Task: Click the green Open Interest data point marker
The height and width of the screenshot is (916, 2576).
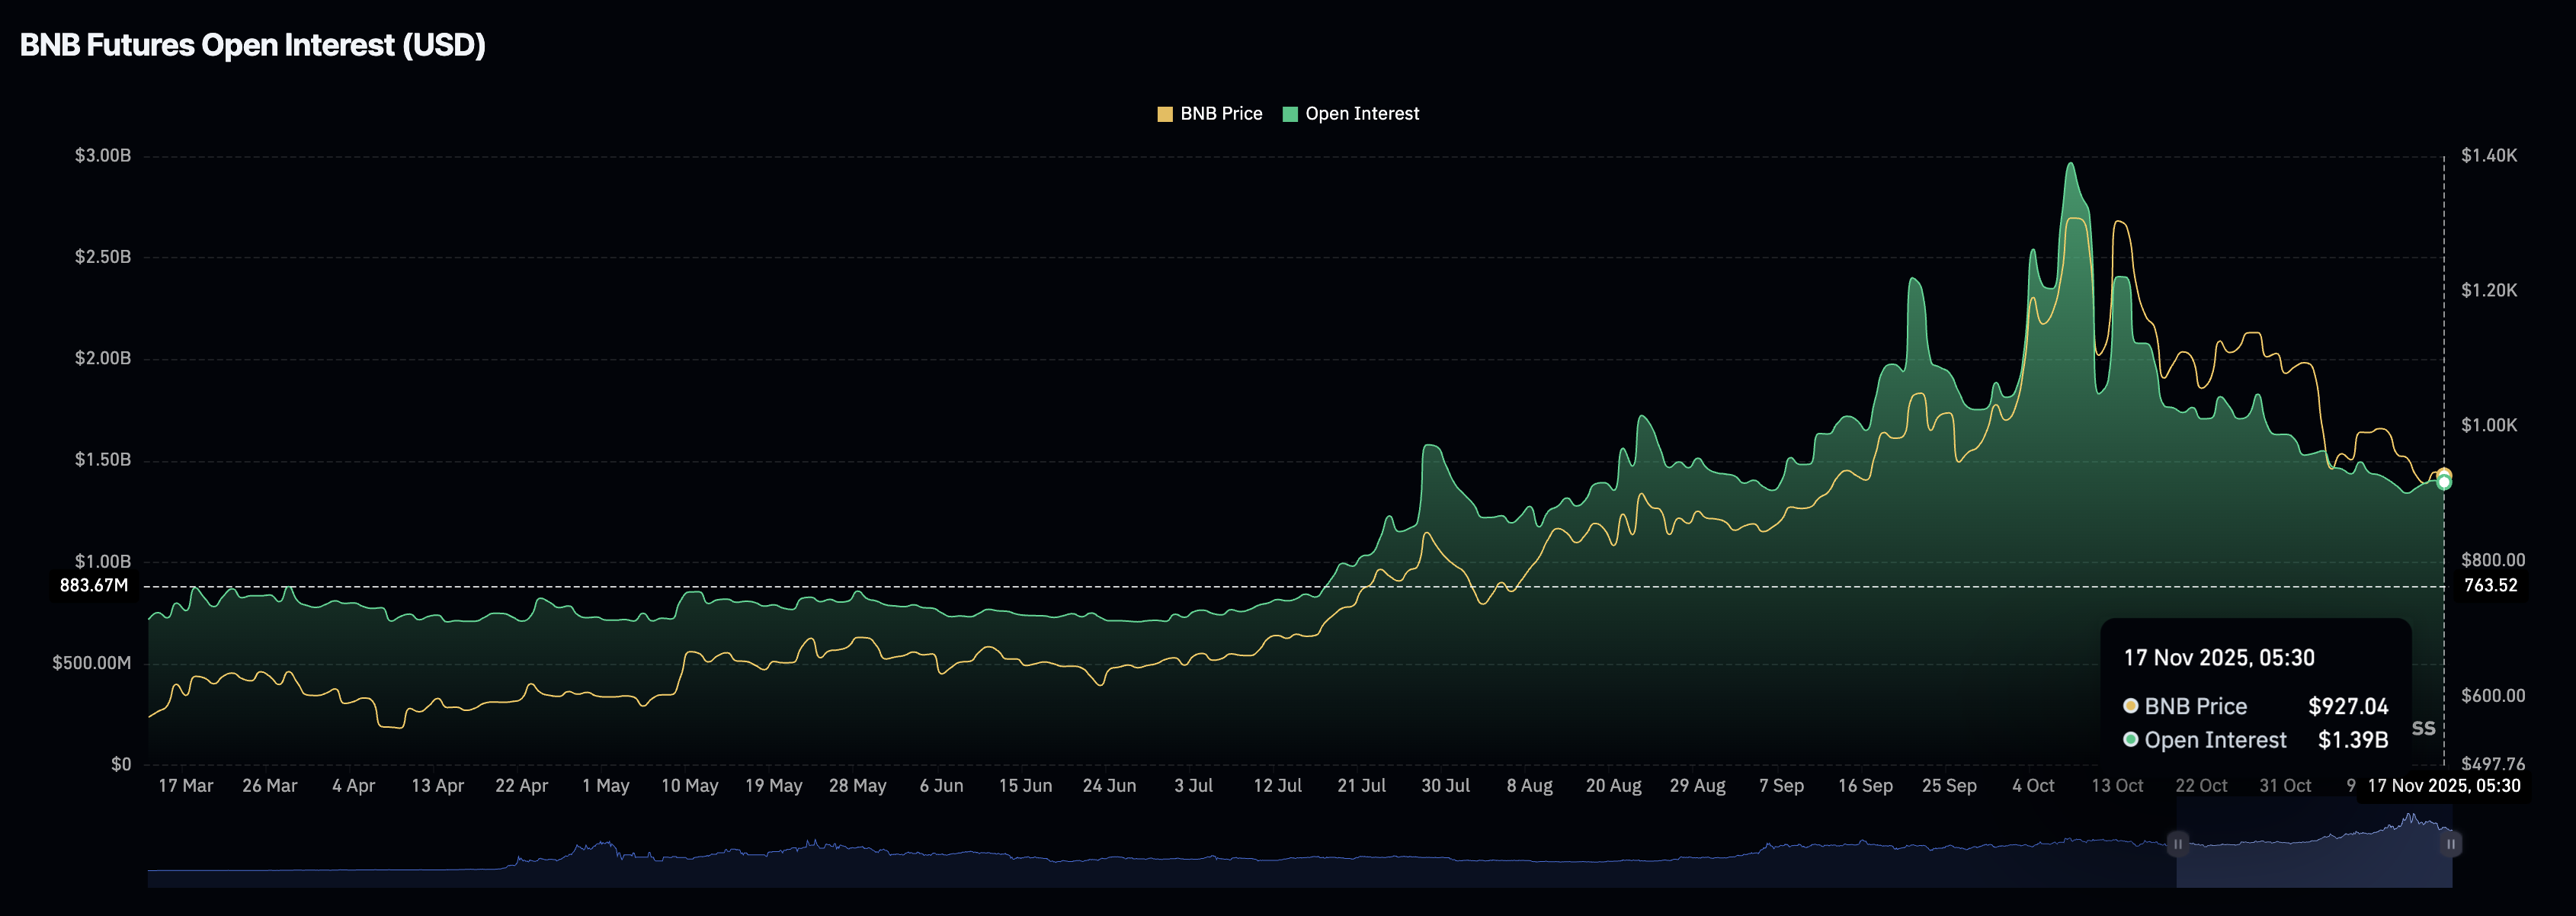Action: tap(2444, 483)
